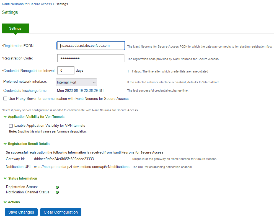Click the Gateway Id value text
Viewport: 274px width, 218px height.
tap(64, 159)
